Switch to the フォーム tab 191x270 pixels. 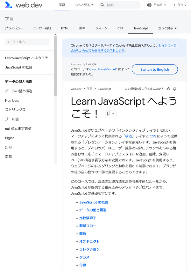pyautogui.click(x=102, y=28)
